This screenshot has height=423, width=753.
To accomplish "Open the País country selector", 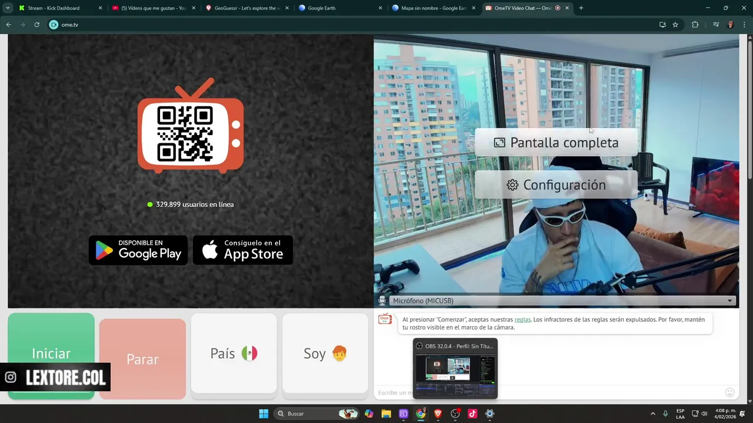I will [x=234, y=353].
